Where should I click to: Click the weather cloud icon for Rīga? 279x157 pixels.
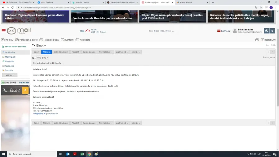[88, 31]
